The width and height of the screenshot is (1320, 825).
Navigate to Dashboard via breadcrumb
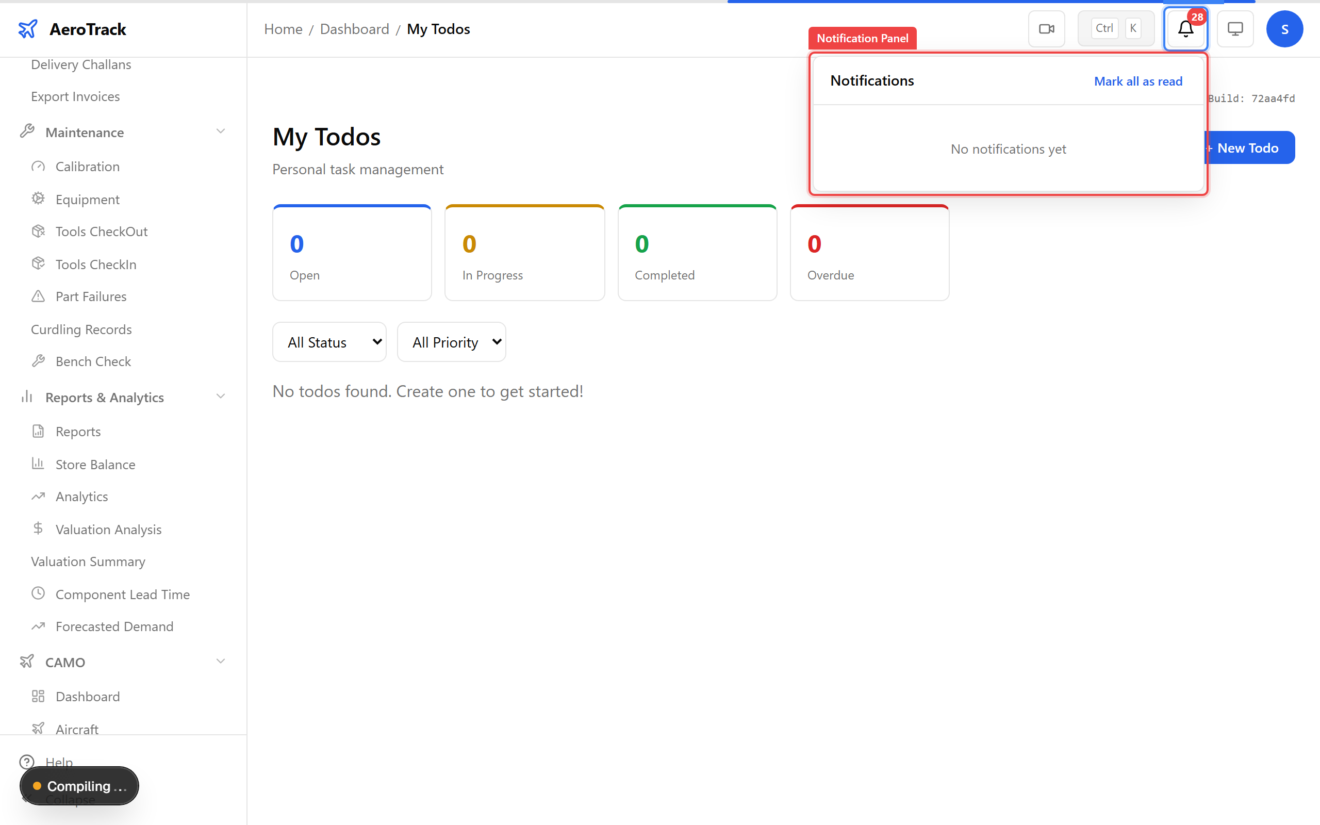click(354, 28)
